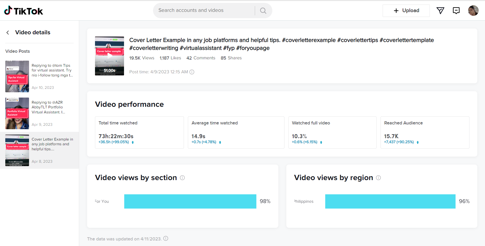The width and height of the screenshot is (485, 246).
Task: Click info icon next to data updated date
Action: 166,238
